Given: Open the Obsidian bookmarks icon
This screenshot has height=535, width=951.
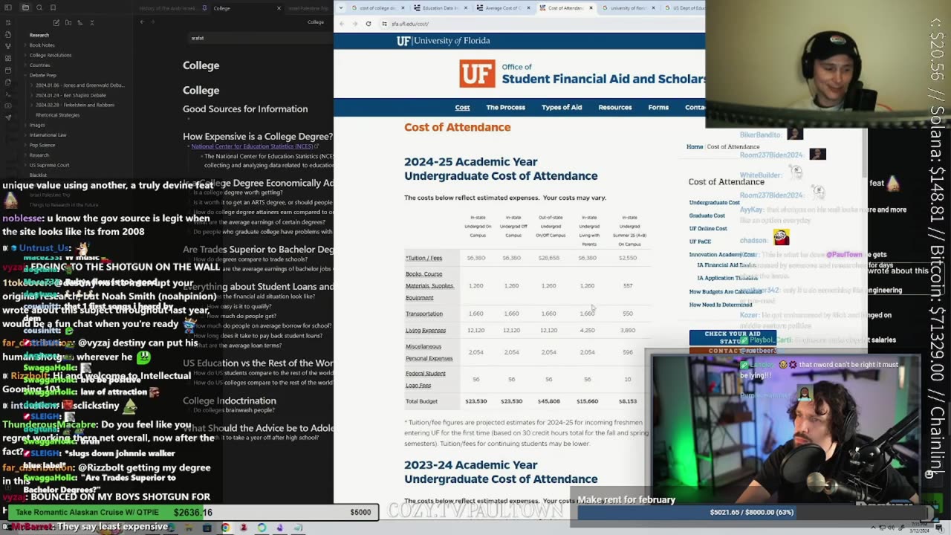Looking at the screenshot, I should [54, 7].
